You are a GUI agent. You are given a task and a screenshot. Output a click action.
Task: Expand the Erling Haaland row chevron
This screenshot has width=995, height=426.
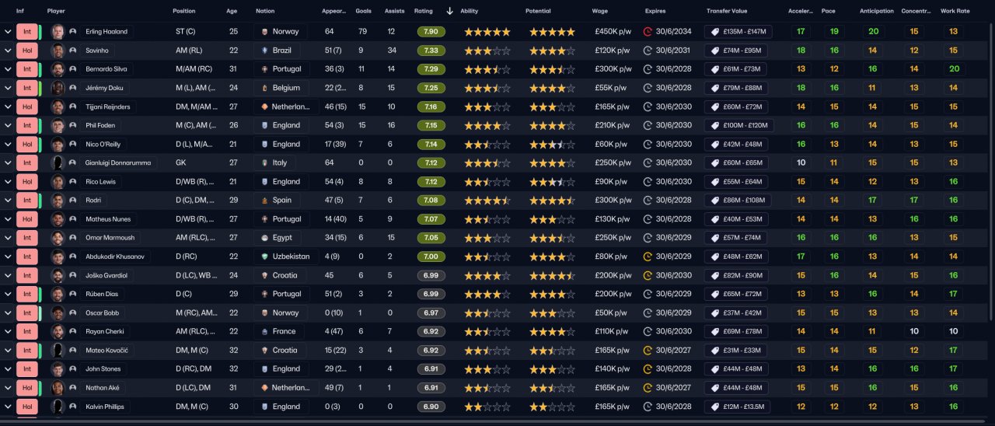point(8,32)
